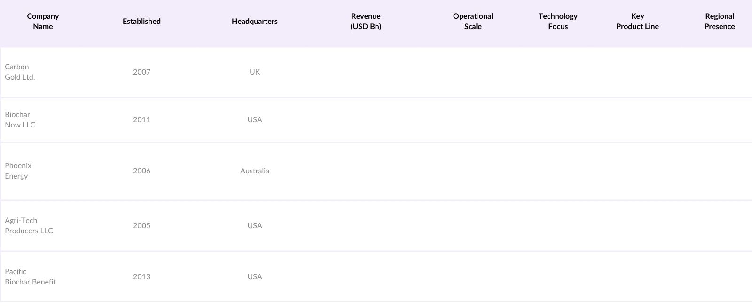
Task: Click the Pacific Biochar Benefit name
Action: click(30, 277)
